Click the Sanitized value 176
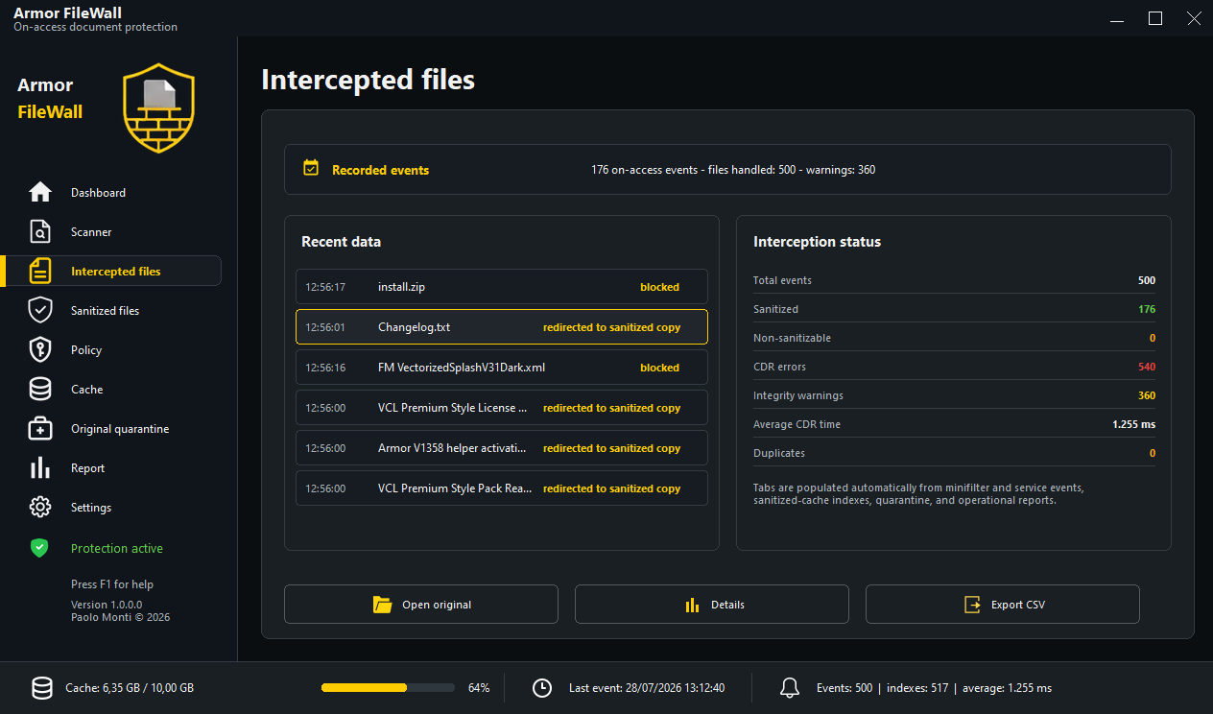 tap(1147, 309)
